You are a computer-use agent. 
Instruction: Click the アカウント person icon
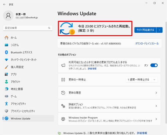tap(6, 82)
